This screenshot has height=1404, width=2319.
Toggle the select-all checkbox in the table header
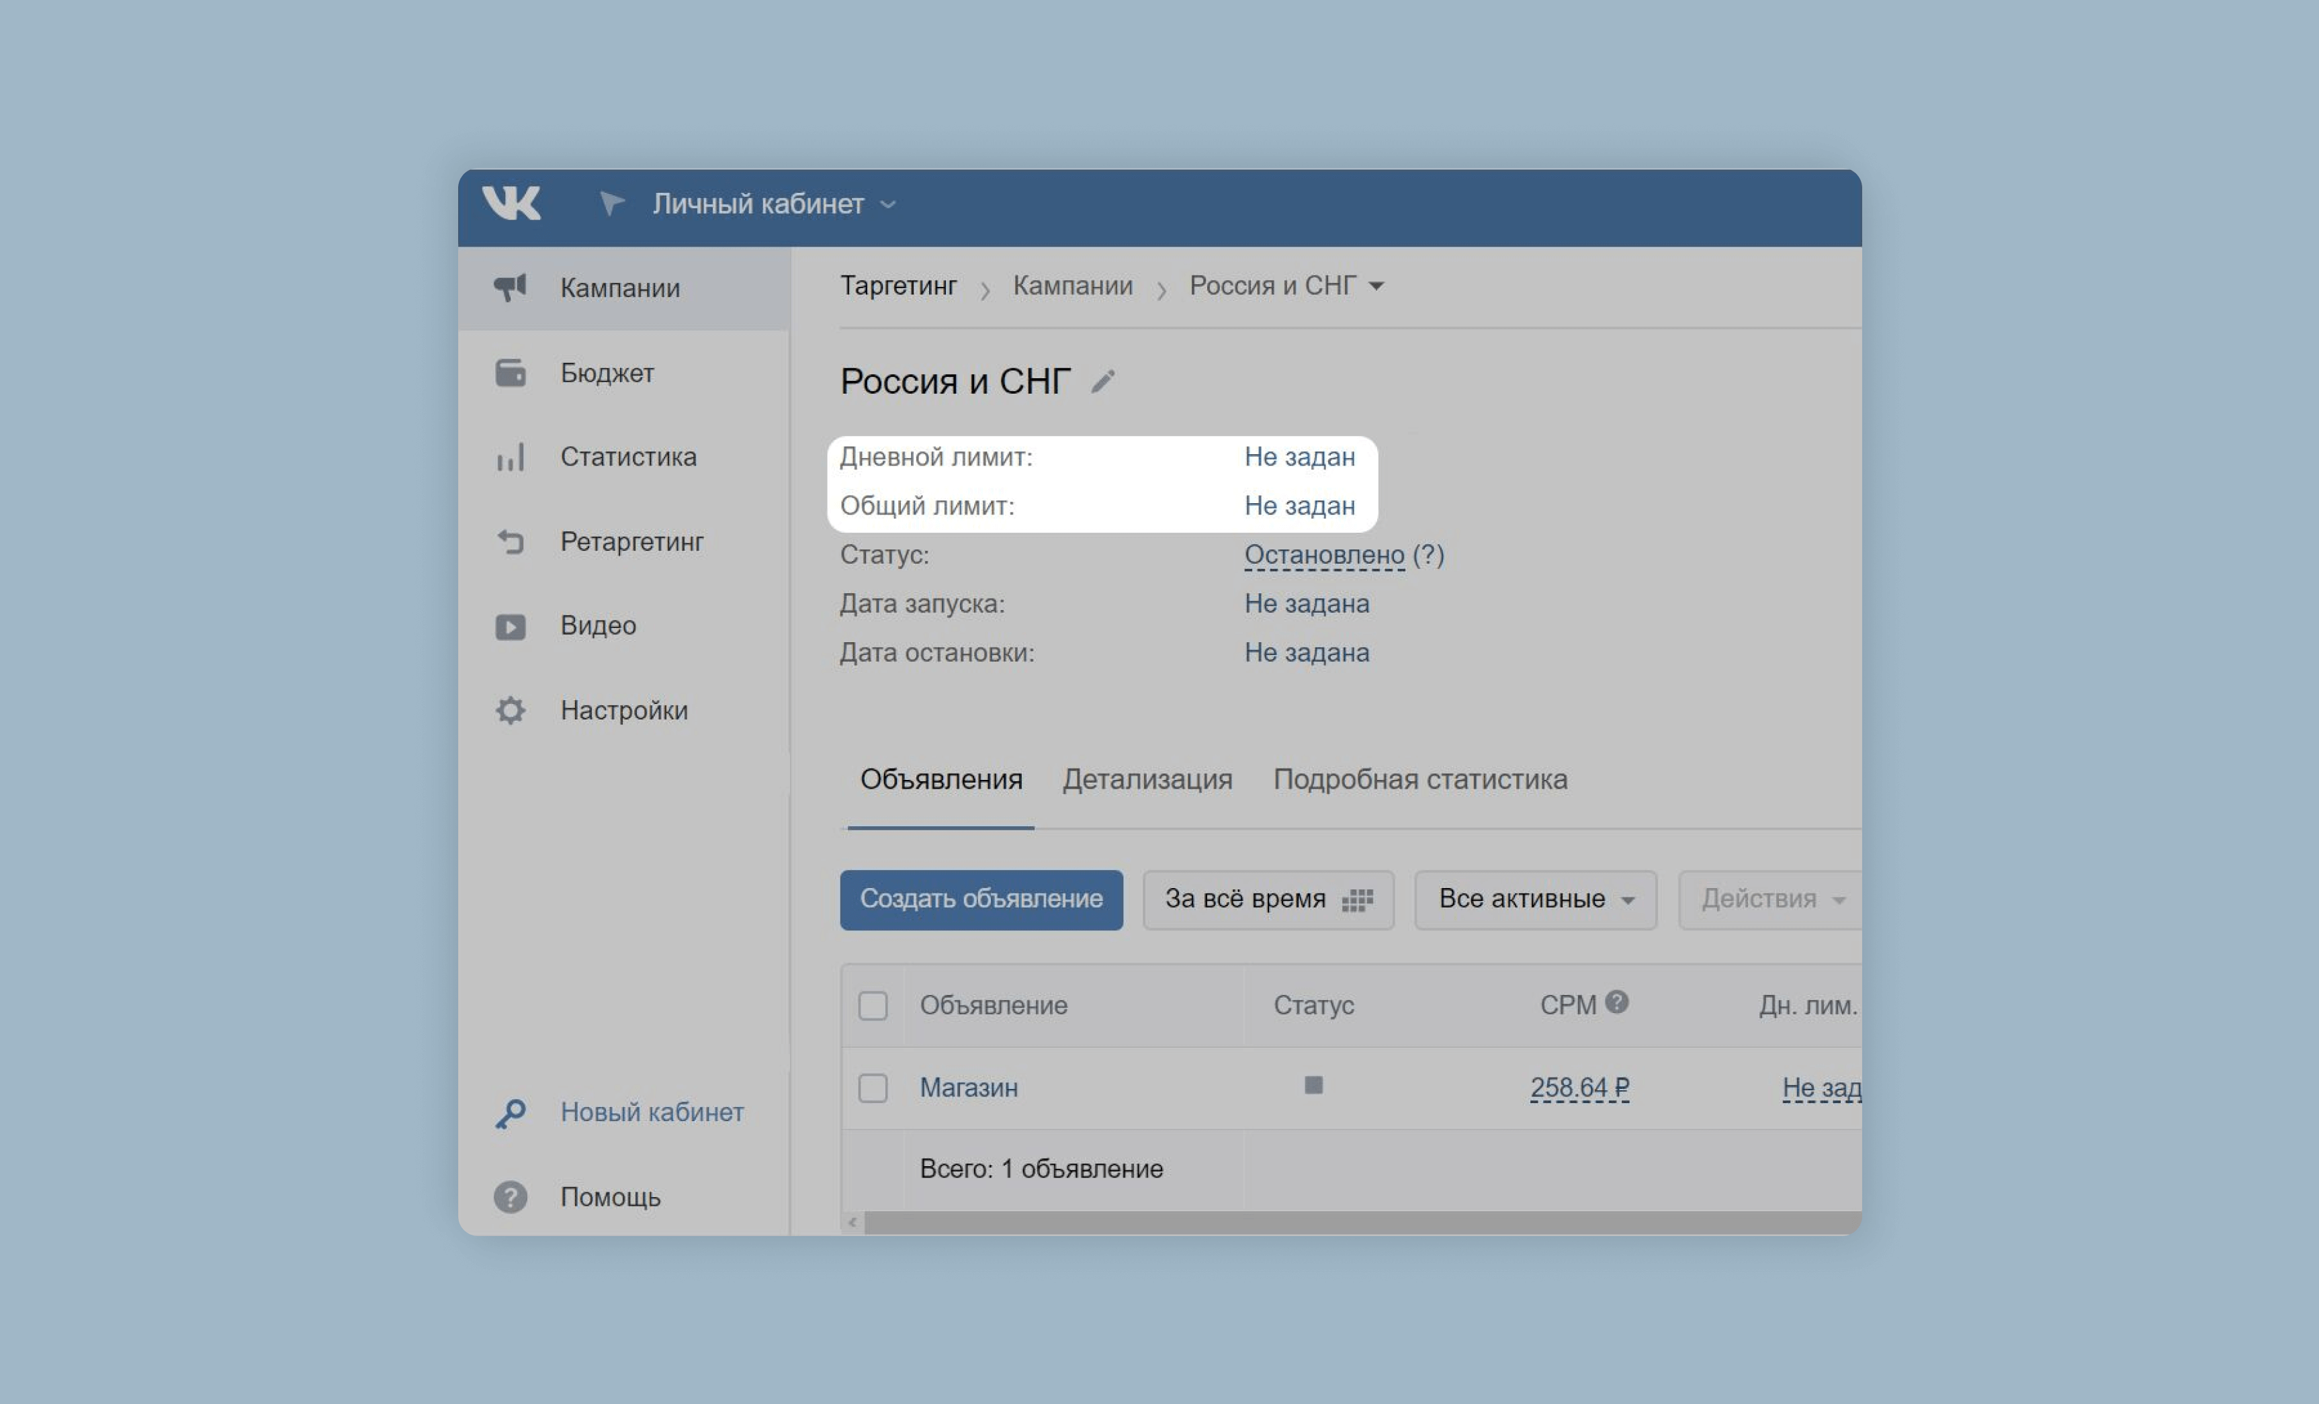pyautogui.click(x=873, y=1005)
